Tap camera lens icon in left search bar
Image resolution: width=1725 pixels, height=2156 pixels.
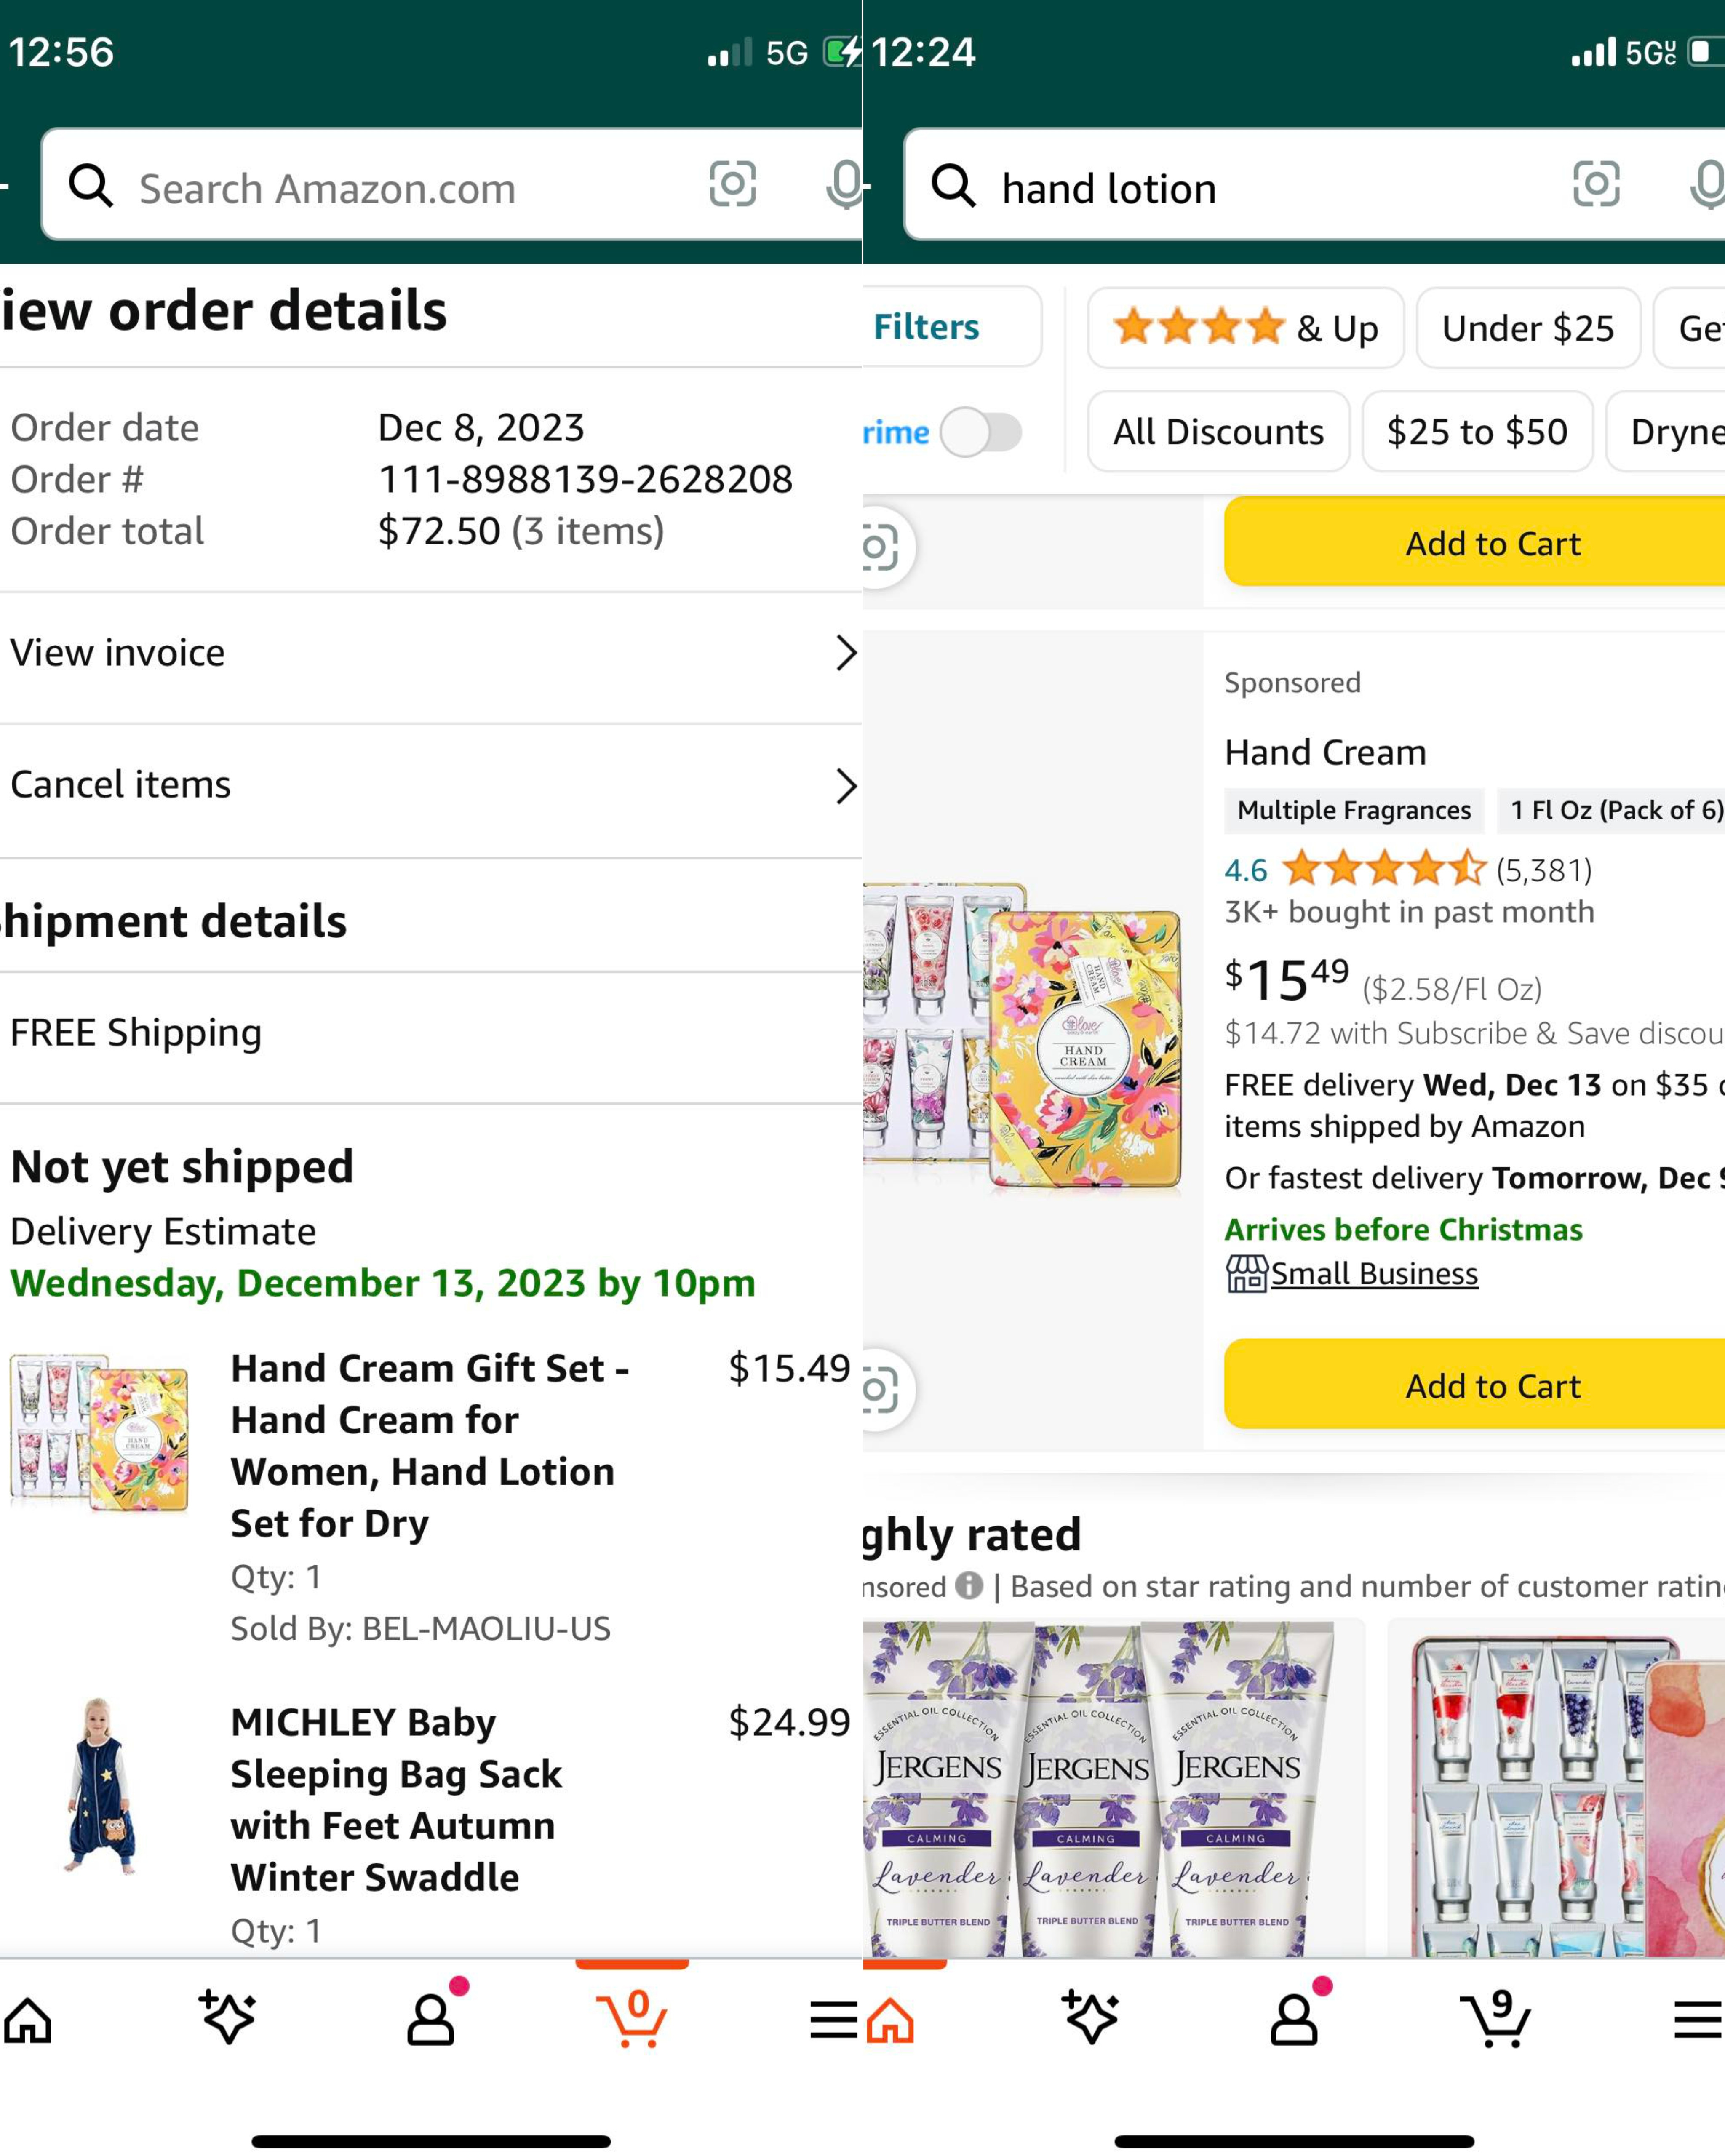click(732, 185)
